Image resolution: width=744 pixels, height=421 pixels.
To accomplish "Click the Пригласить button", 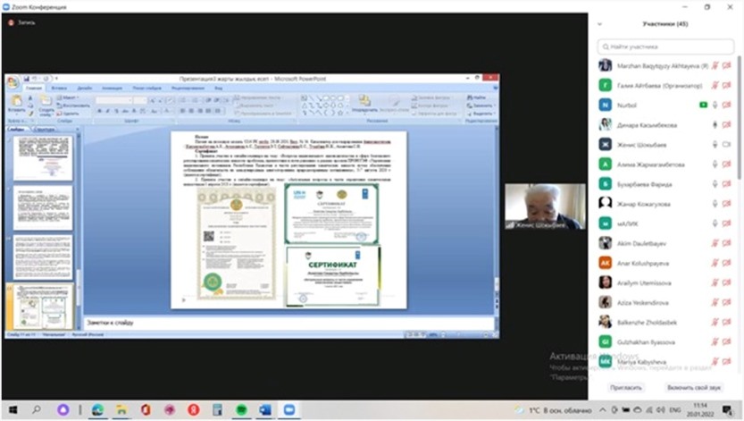I will click(625, 387).
